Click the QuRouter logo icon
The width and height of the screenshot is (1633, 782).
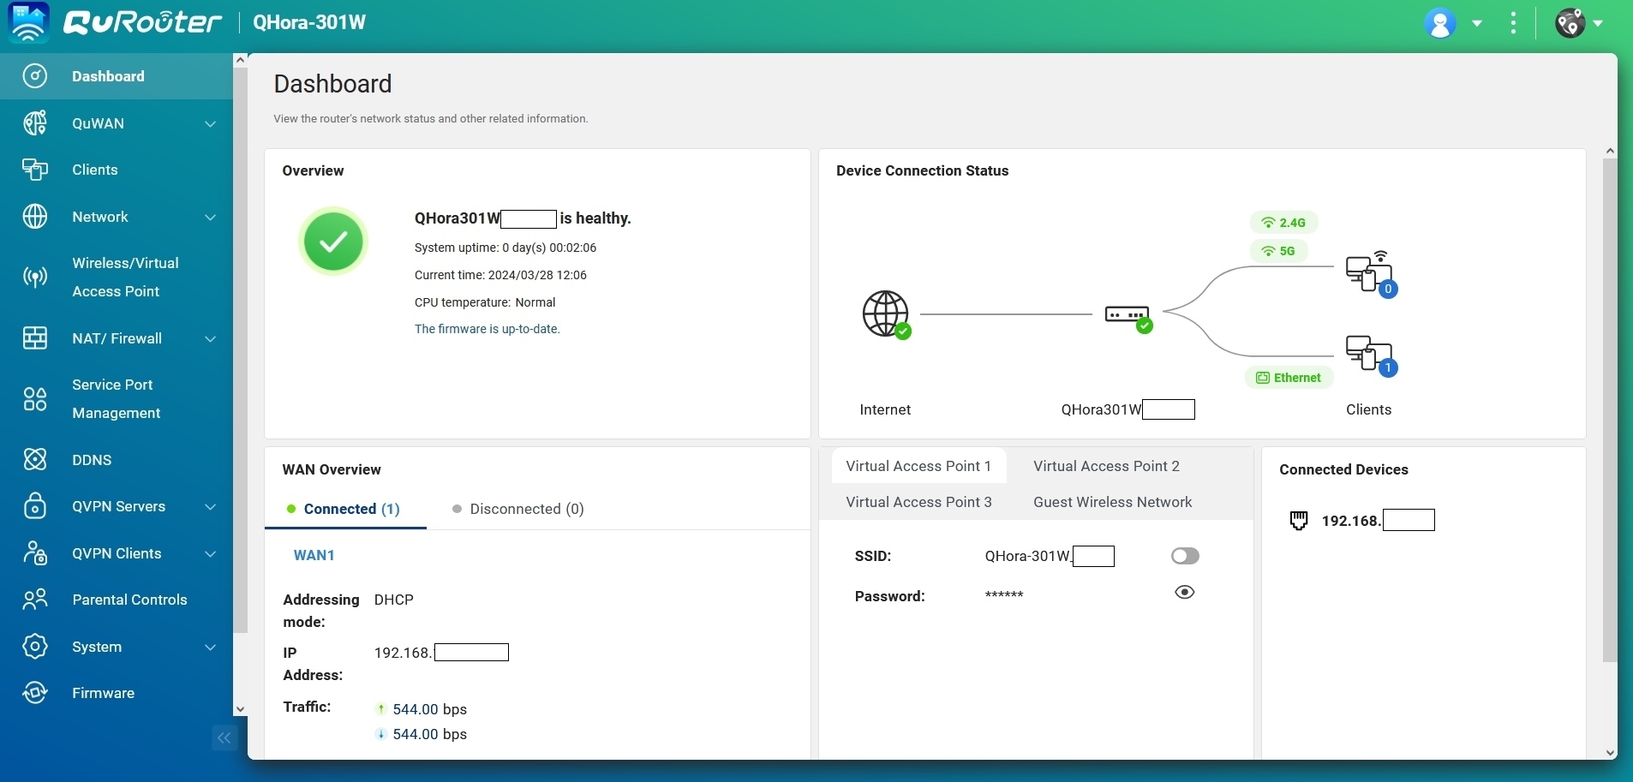tap(28, 22)
